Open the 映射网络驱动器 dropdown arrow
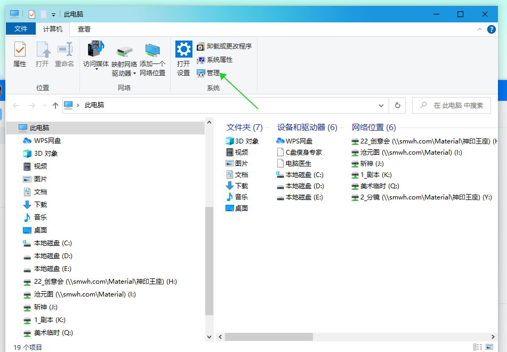The height and width of the screenshot is (352, 507). click(134, 74)
